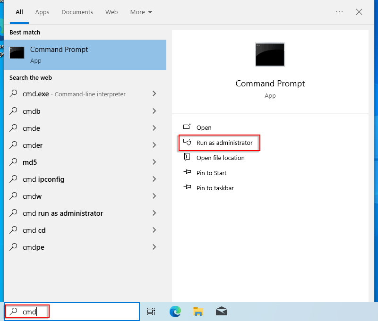Screen dimensions: 378x321
Task: Click the search icon beside cmd.exe
Action: (14, 93)
